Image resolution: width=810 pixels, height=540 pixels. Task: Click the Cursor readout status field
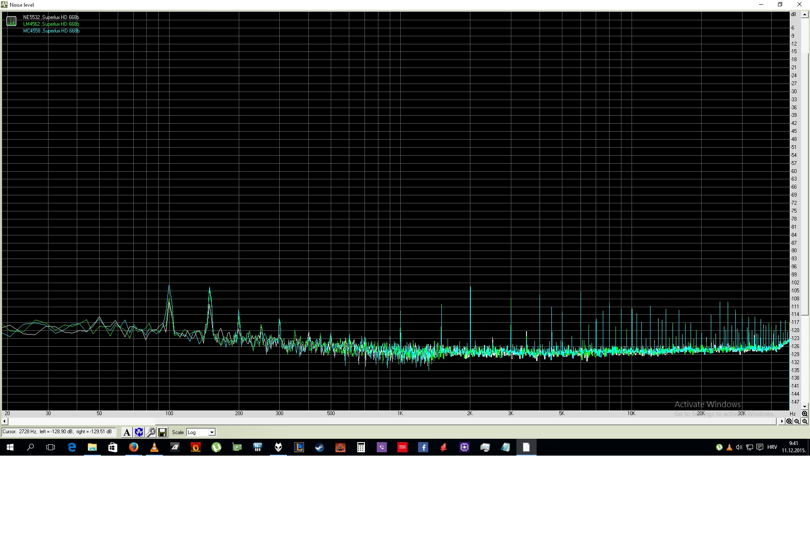(59, 432)
